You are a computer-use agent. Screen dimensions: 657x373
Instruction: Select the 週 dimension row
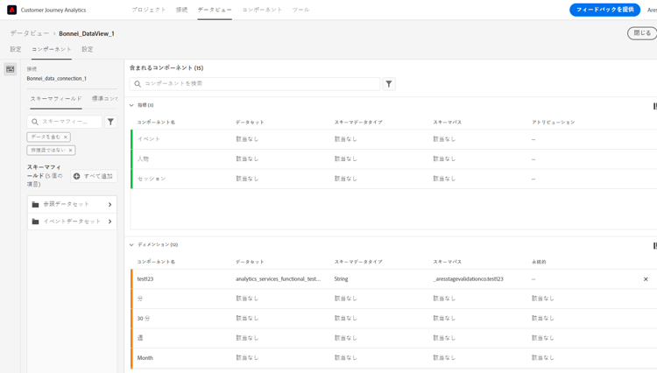tap(394, 338)
